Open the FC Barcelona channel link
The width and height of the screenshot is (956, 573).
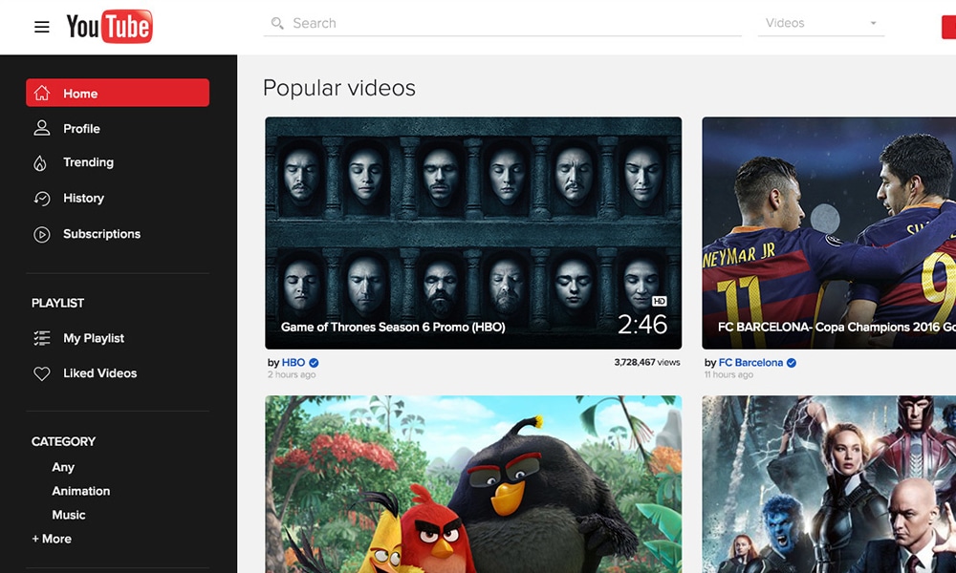coord(750,362)
